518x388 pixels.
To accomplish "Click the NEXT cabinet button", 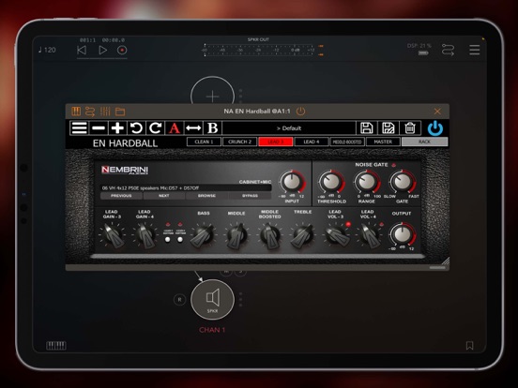I will click(164, 196).
